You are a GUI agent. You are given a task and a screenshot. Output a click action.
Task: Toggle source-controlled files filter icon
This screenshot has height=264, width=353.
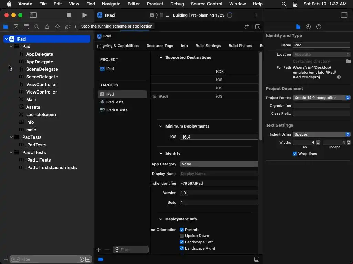[x=88, y=259]
